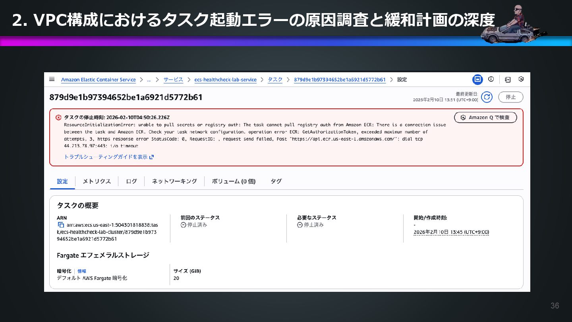Switch to the タグ tab
The image size is (572, 322).
click(x=276, y=181)
